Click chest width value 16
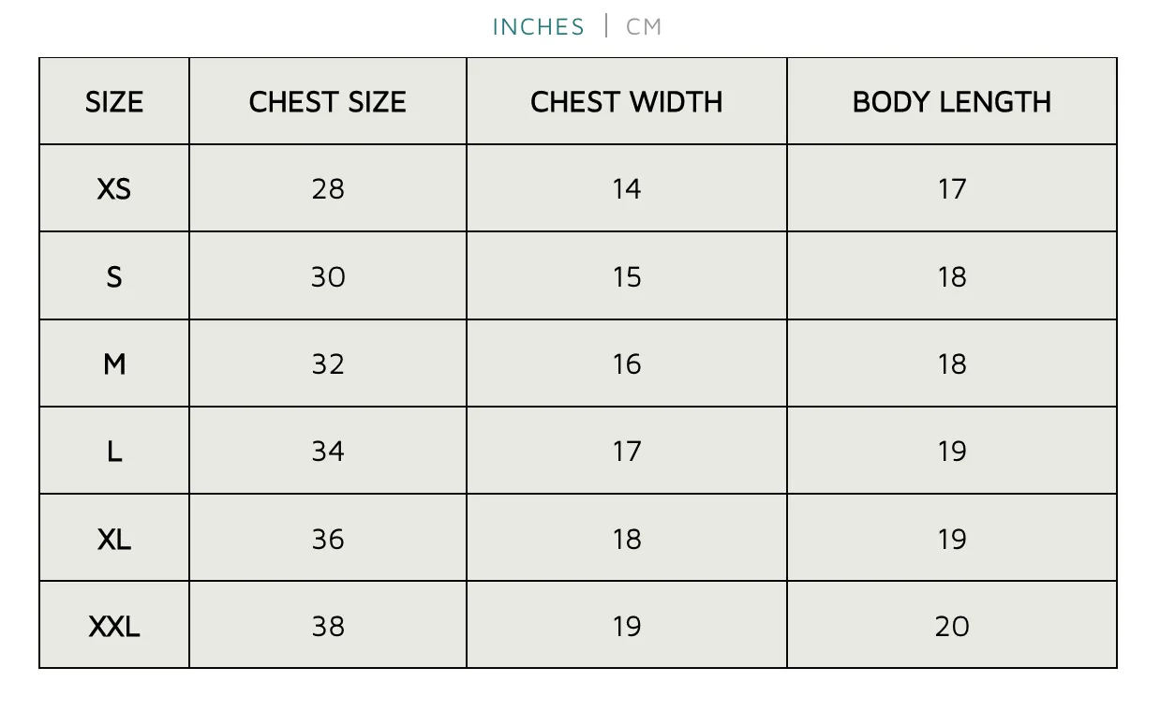 pyautogui.click(x=627, y=363)
